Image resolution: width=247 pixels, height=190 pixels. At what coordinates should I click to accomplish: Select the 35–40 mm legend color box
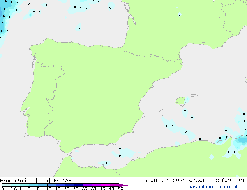[96, 185]
